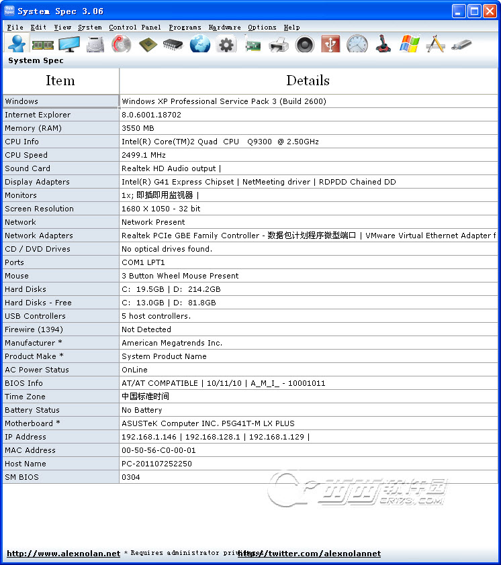The height and width of the screenshot is (565, 501).
Task: Visit the www.alexnolan.net link
Action: tap(64, 554)
